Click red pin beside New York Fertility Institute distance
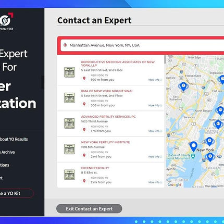This screenshot has width=224, height=224. pos(84,155)
